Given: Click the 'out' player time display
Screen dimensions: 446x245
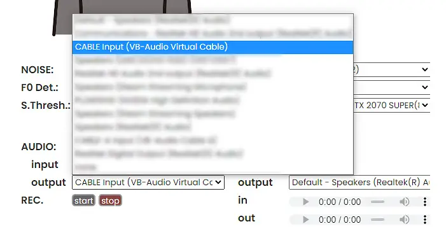Looking at the screenshot, I should 340,220.
